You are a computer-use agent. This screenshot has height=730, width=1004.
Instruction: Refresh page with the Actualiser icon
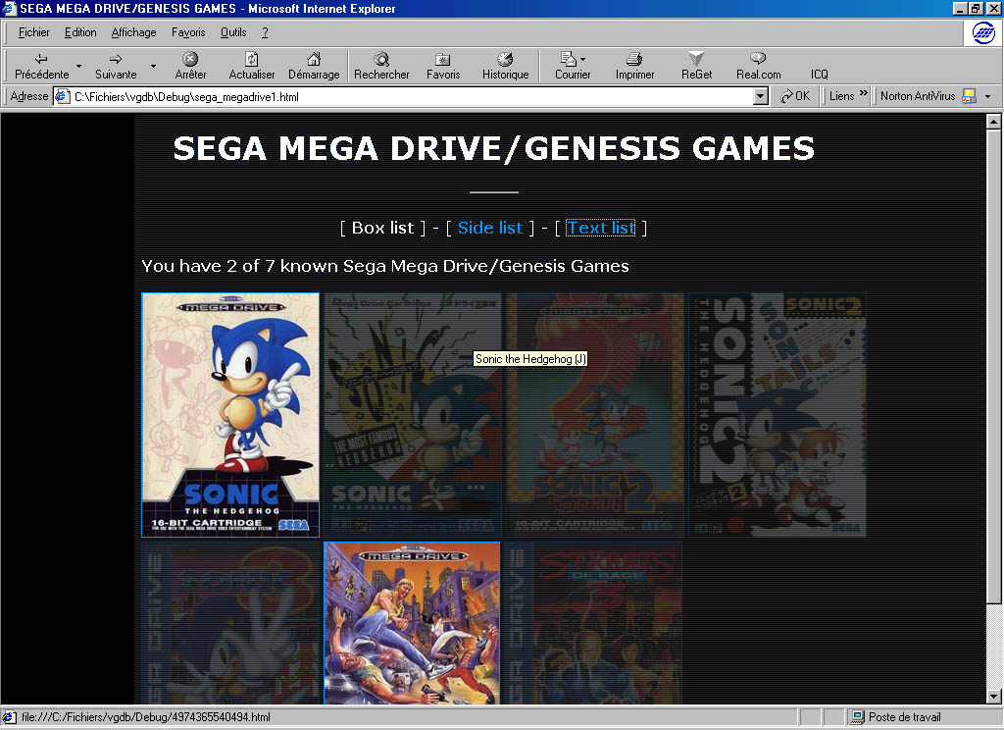pos(252,58)
